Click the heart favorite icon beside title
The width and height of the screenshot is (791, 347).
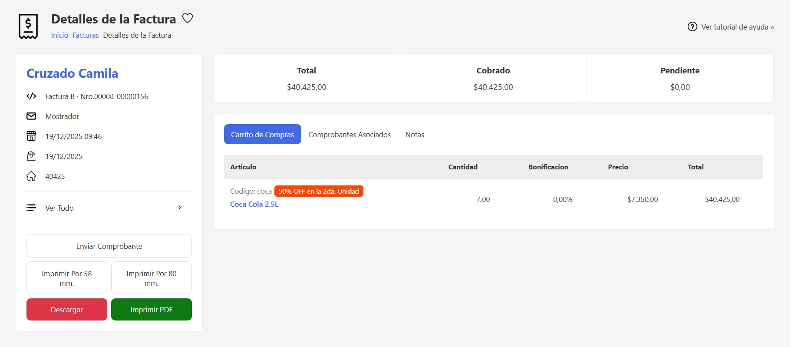pyautogui.click(x=188, y=18)
